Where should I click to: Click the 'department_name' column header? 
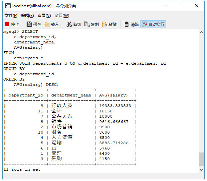pyautogui.click(x=71, y=95)
